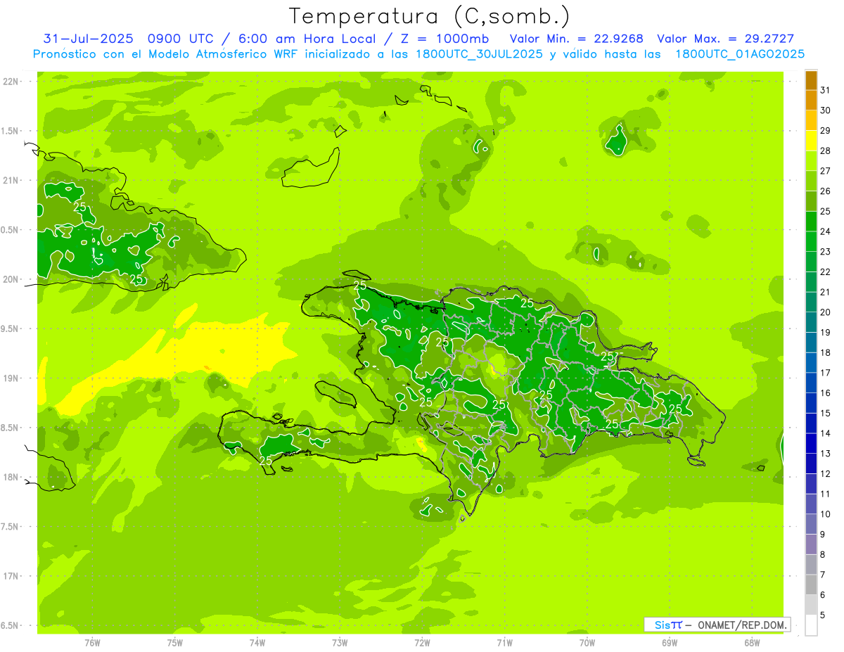Pick the dark blue legend band between 13 and 14
This screenshot has height=652, width=844.
pos(811,444)
